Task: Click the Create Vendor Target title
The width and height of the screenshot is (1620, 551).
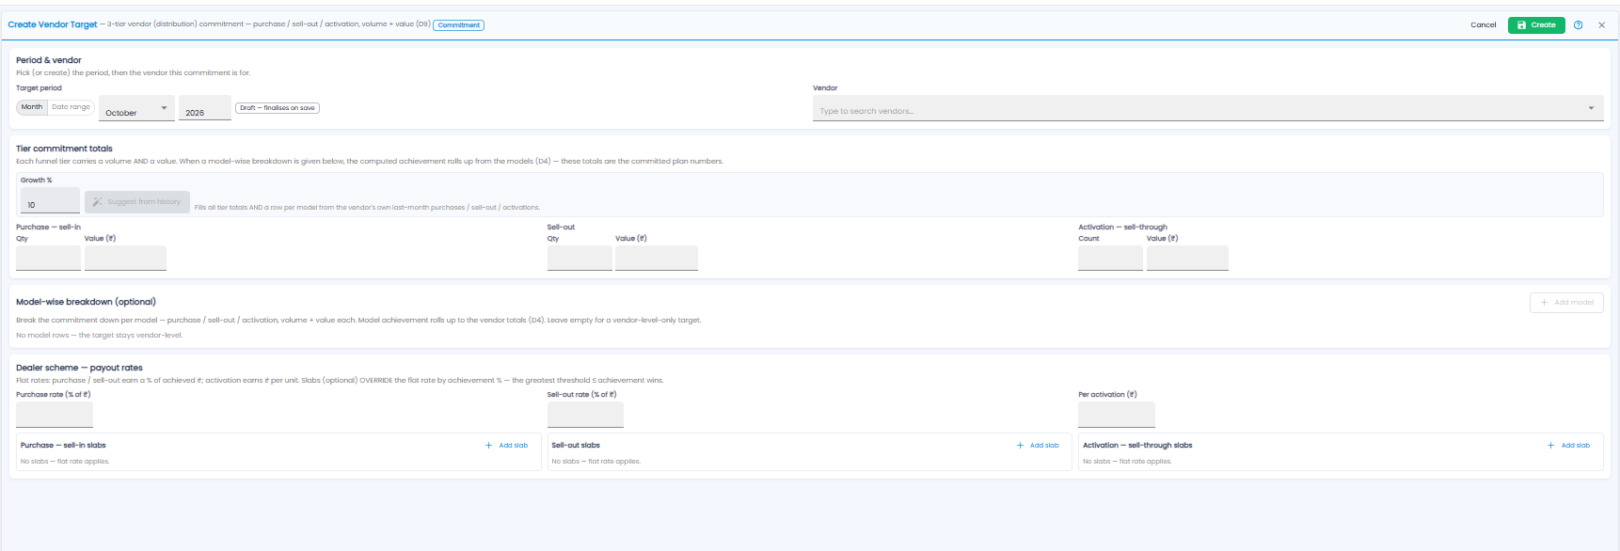Action: click(x=53, y=24)
